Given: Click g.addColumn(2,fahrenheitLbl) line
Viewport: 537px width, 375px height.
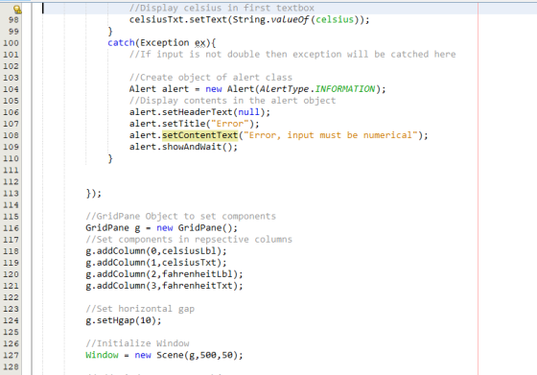Looking at the screenshot, I should (x=164, y=274).
